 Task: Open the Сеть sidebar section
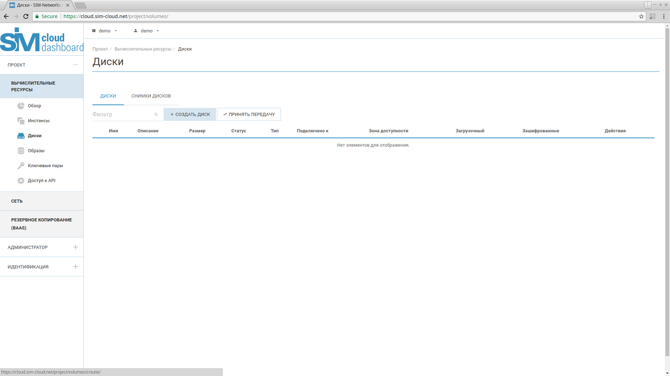pos(17,201)
